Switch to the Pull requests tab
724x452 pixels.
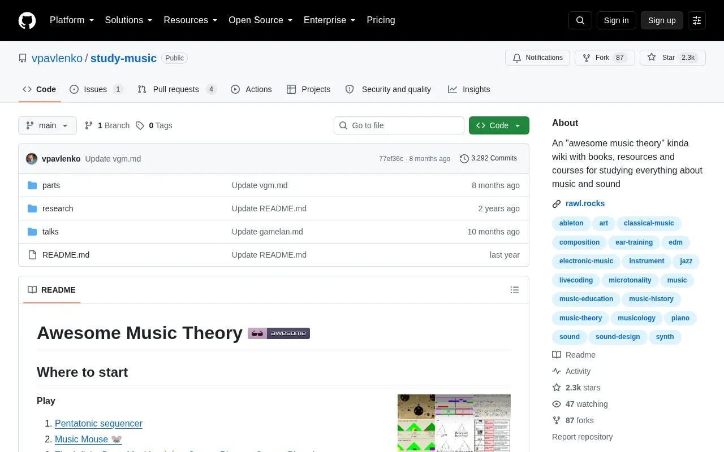[177, 89]
